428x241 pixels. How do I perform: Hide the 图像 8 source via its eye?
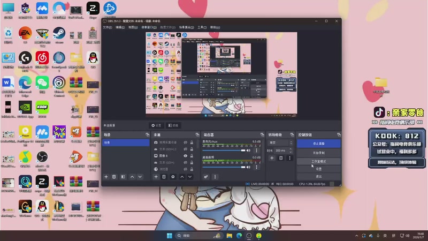click(185, 156)
